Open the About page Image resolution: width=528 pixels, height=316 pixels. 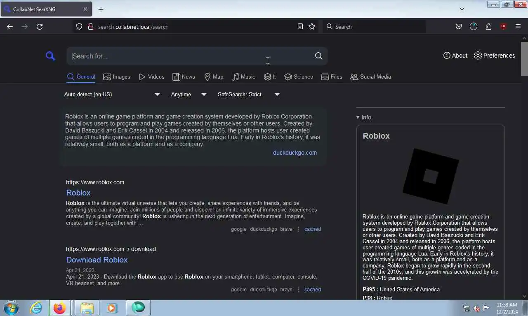[455, 56]
